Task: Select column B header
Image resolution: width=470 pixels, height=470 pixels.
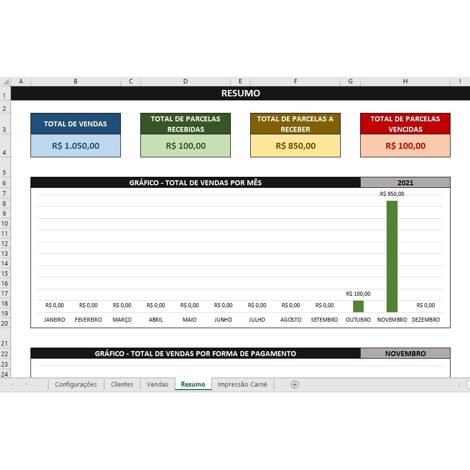Action: point(75,81)
